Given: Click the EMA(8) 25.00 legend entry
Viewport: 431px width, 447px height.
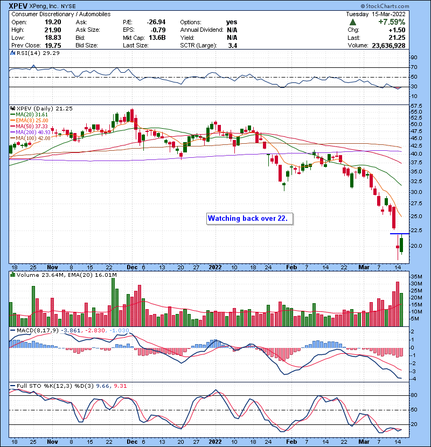Looking at the screenshot, I should pos(29,120).
